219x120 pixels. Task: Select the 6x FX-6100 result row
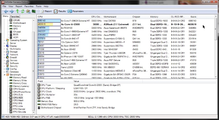tap(117, 28)
